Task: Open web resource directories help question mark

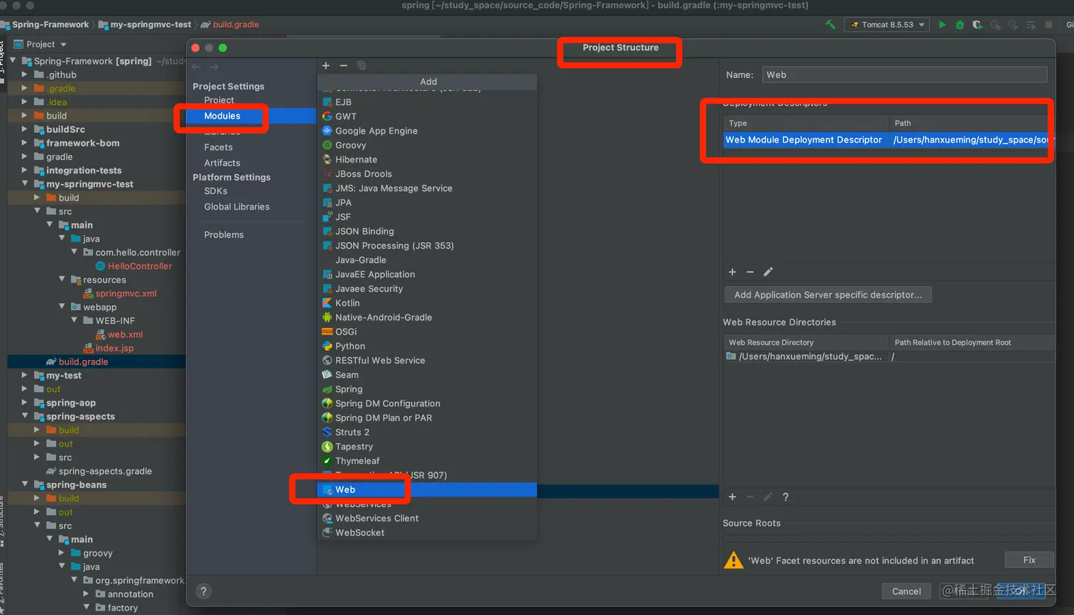Action: 786,497
